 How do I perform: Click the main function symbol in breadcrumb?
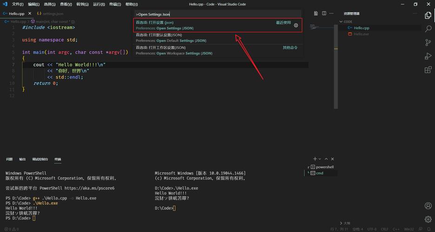point(53,21)
